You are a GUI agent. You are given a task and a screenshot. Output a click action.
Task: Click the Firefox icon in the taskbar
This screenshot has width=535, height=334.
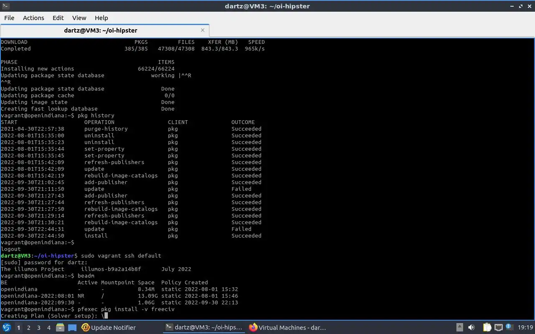[x=253, y=328]
